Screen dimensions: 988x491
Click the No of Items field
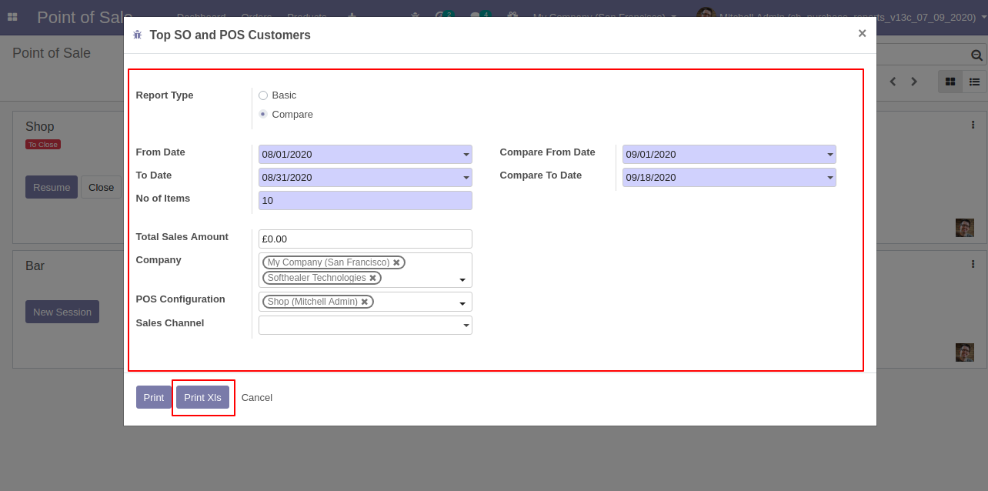pos(365,201)
